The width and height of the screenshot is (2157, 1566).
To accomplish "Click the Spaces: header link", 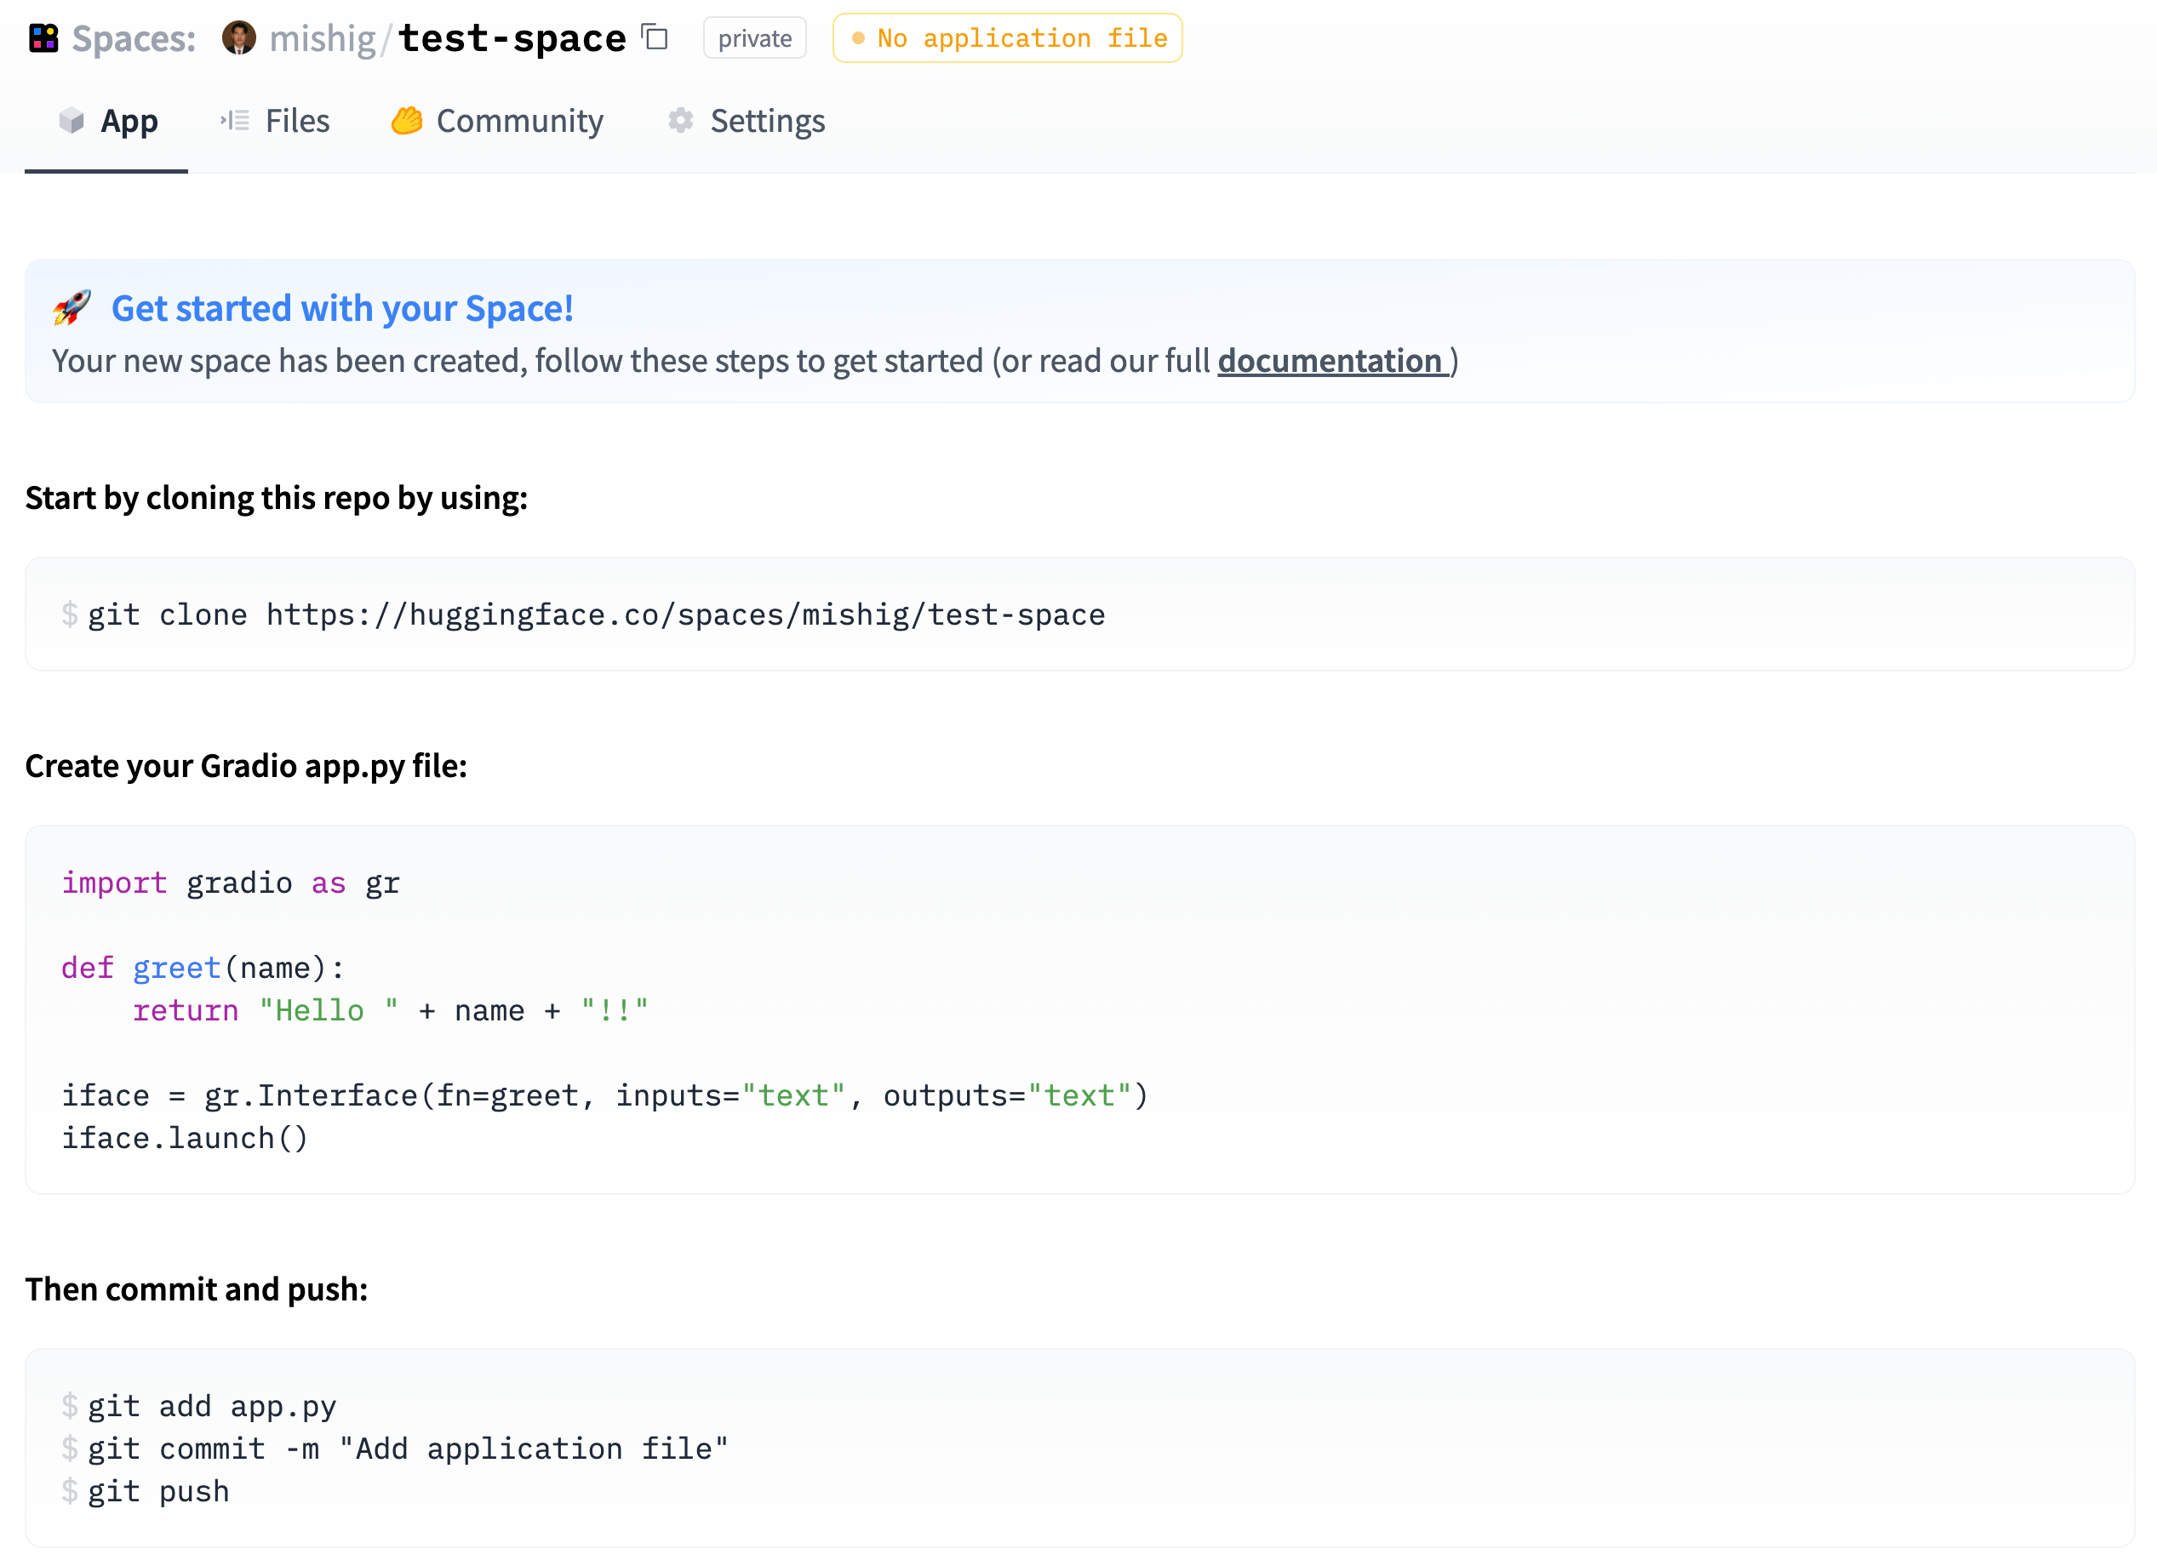I will point(133,38).
